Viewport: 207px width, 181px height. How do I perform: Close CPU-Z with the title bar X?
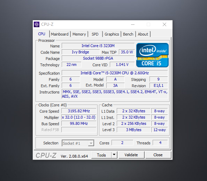click(x=164, y=24)
